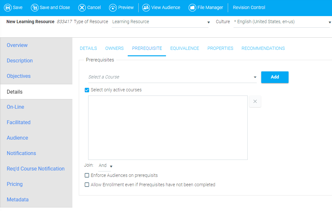This screenshot has height=211, width=332.
Task: Click the Preview eye icon
Action: click(113, 7)
